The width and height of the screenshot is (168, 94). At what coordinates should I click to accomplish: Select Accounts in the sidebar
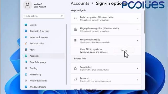coord(44,56)
